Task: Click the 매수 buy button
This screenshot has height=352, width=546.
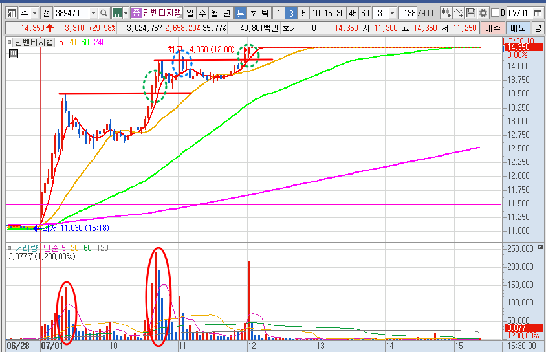Action: click(493, 28)
